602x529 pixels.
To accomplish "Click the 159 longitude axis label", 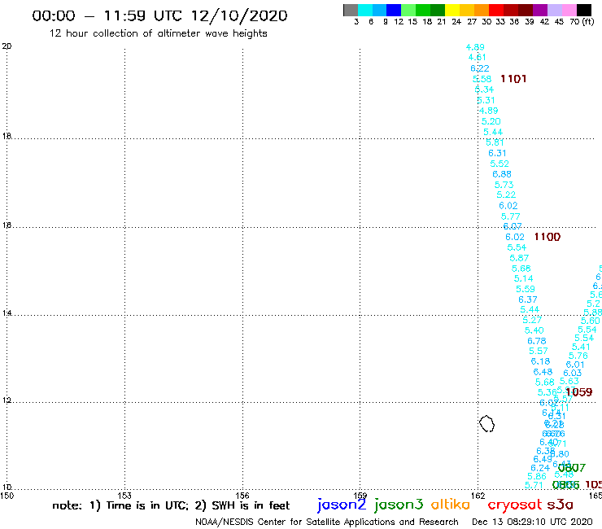I will [360, 496].
